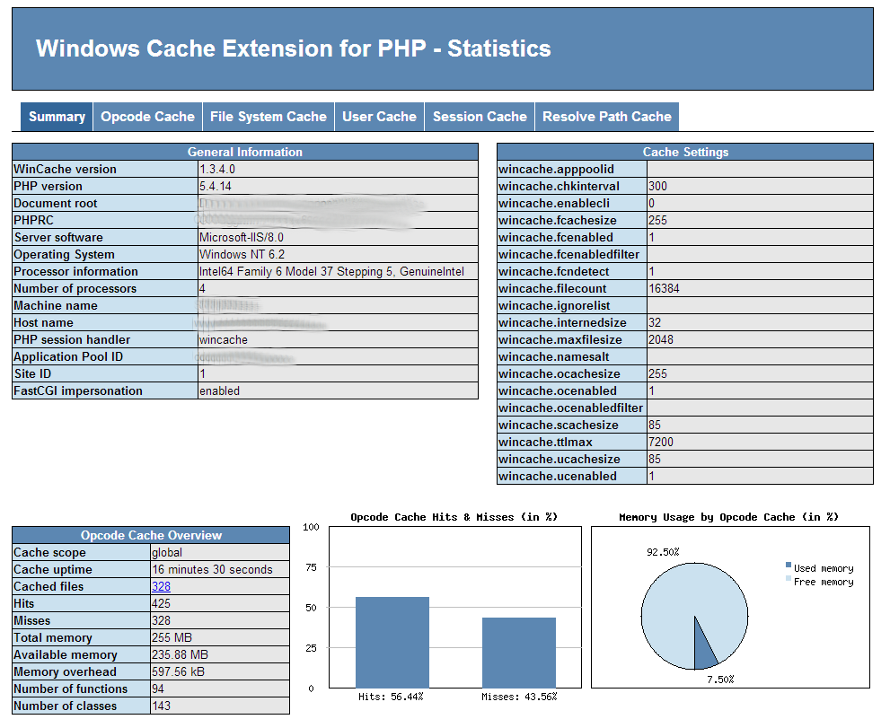Click the 'wincache.fcenabledfilter' setting name

pos(569,254)
